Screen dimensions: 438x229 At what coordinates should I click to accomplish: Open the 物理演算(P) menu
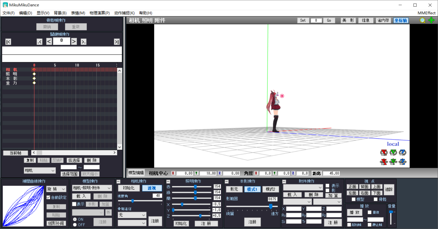point(100,13)
